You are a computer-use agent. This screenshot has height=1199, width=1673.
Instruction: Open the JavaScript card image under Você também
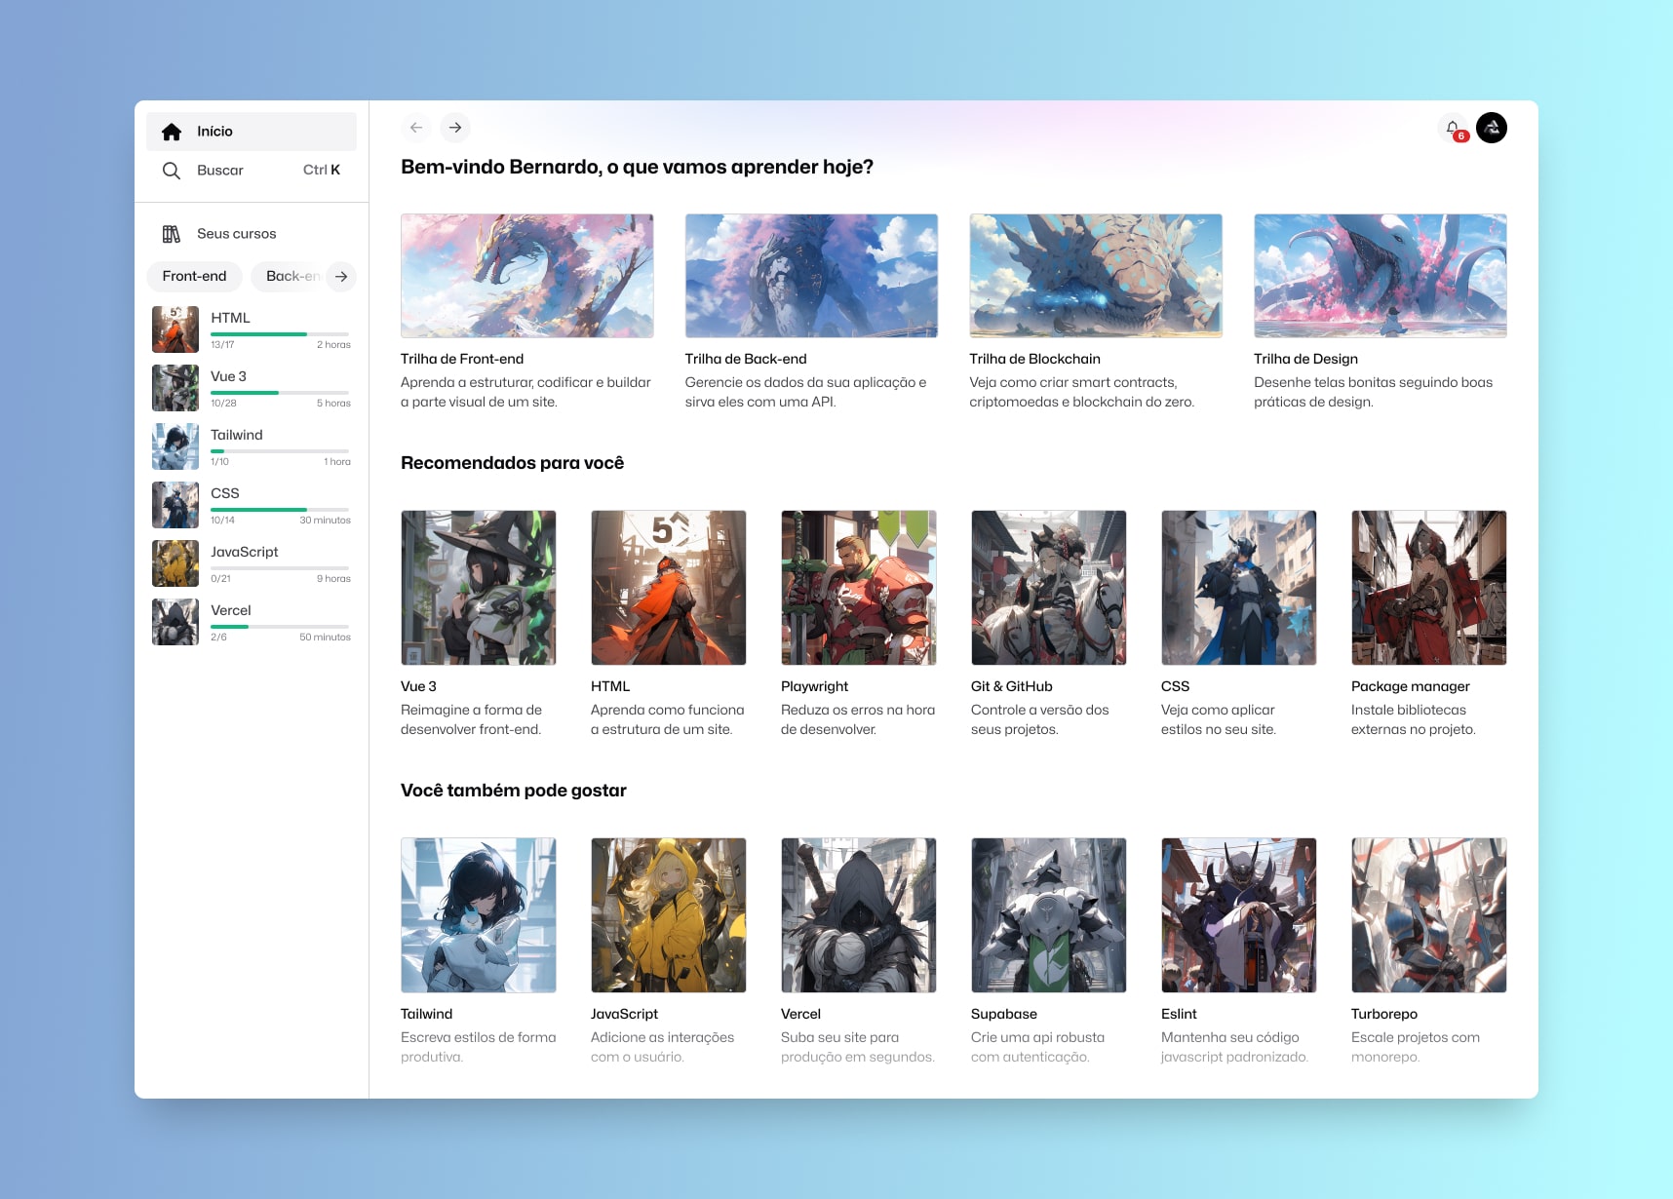[x=669, y=915]
